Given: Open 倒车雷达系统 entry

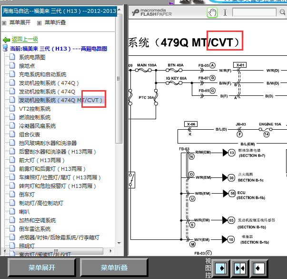Looking at the screenshot, I should tap(35, 229).
